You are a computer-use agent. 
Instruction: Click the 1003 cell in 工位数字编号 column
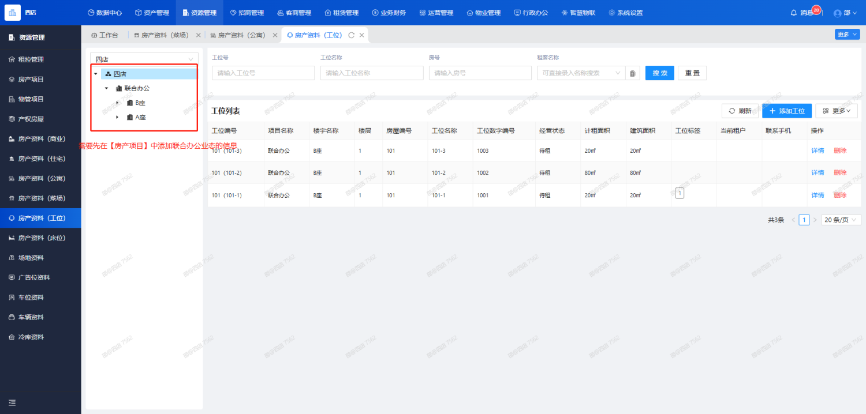[483, 150]
